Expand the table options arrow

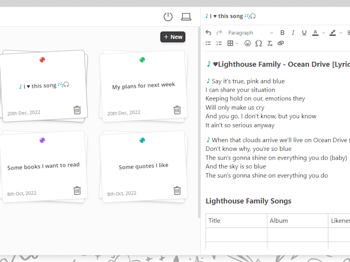(x=237, y=43)
